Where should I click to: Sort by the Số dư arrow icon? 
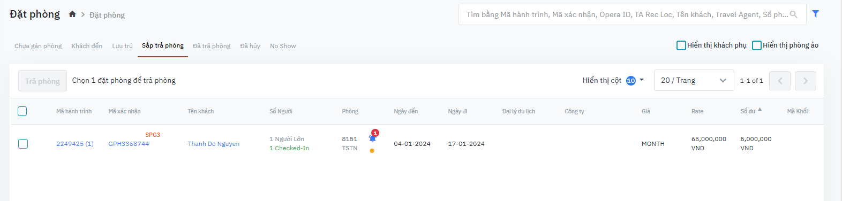point(760,110)
